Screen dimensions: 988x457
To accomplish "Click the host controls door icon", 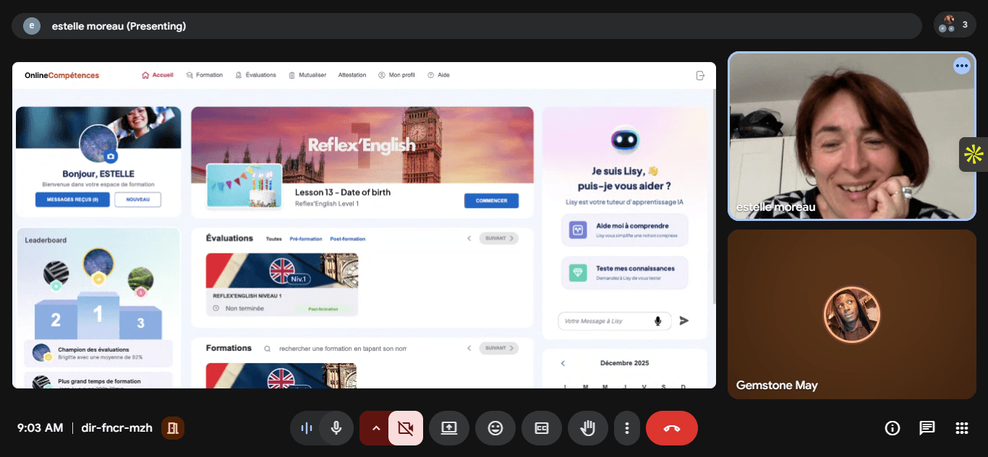I will click(173, 428).
